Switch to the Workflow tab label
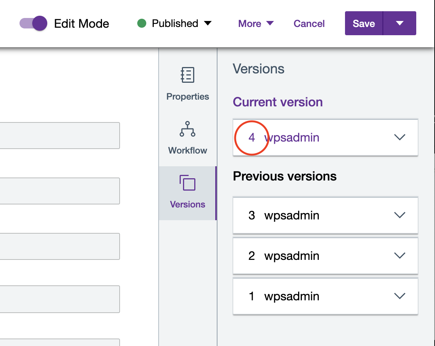435x346 pixels. tap(187, 151)
